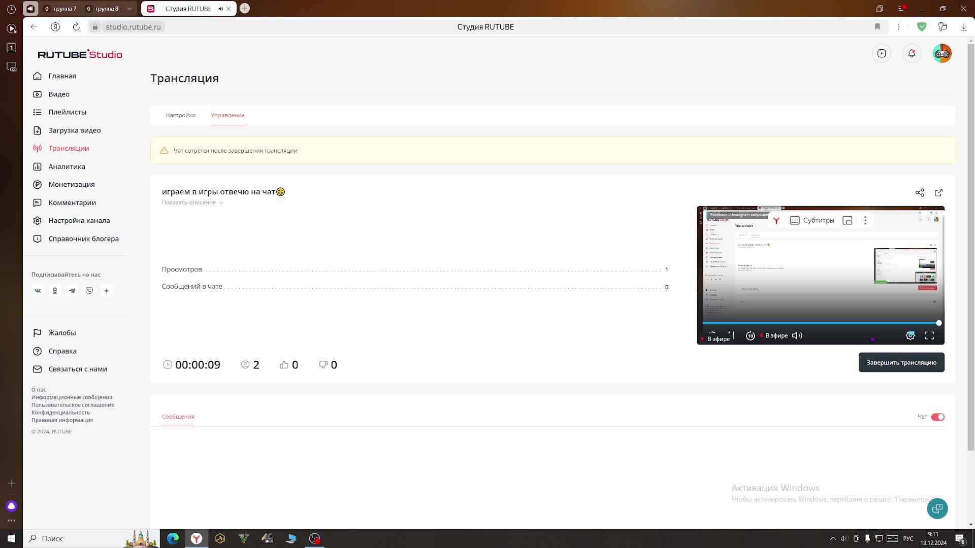Open the Odnoklassniki social icon
975x548 pixels.
click(55, 291)
